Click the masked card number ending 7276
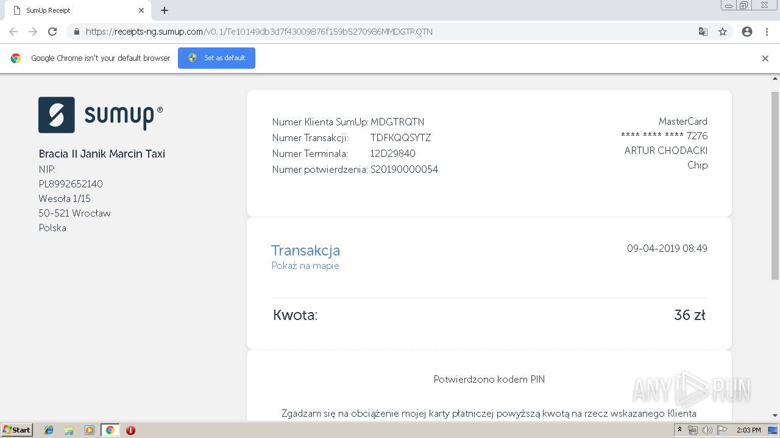This screenshot has height=438, width=780. coord(664,136)
